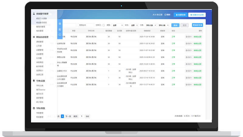This screenshot has height=137, width=243.
Task: Go to 禁言管理 in the sidebar
Action: pyautogui.click(x=40, y=98)
